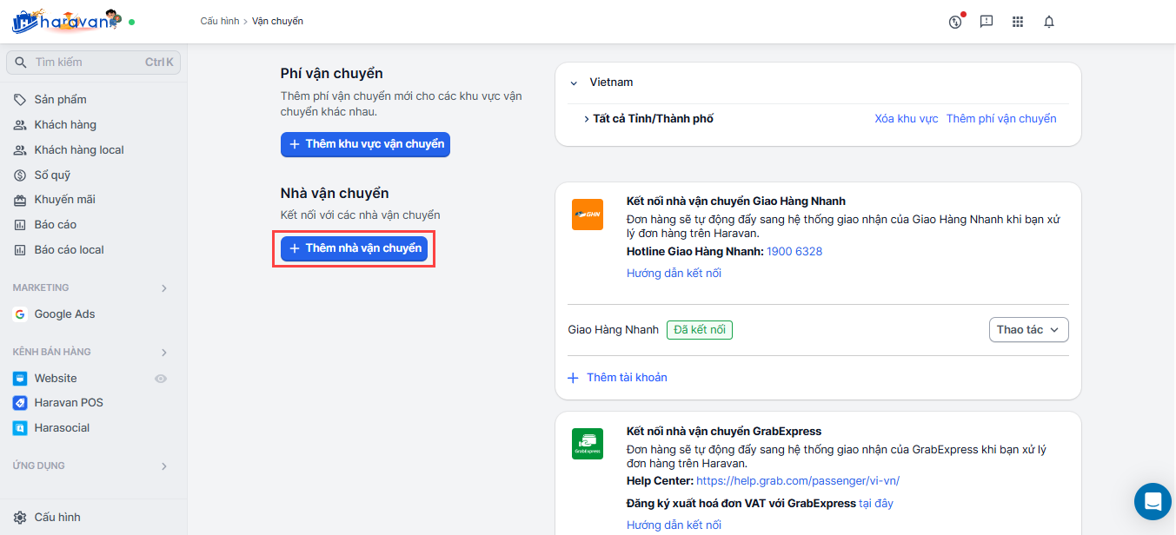Click Thêm phí vận chuyển link
Viewport: 1176px width, 535px height.
tap(1001, 119)
